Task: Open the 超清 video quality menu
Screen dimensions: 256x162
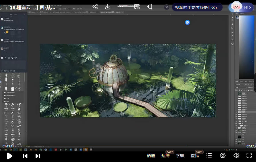Action: tap(166, 156)
